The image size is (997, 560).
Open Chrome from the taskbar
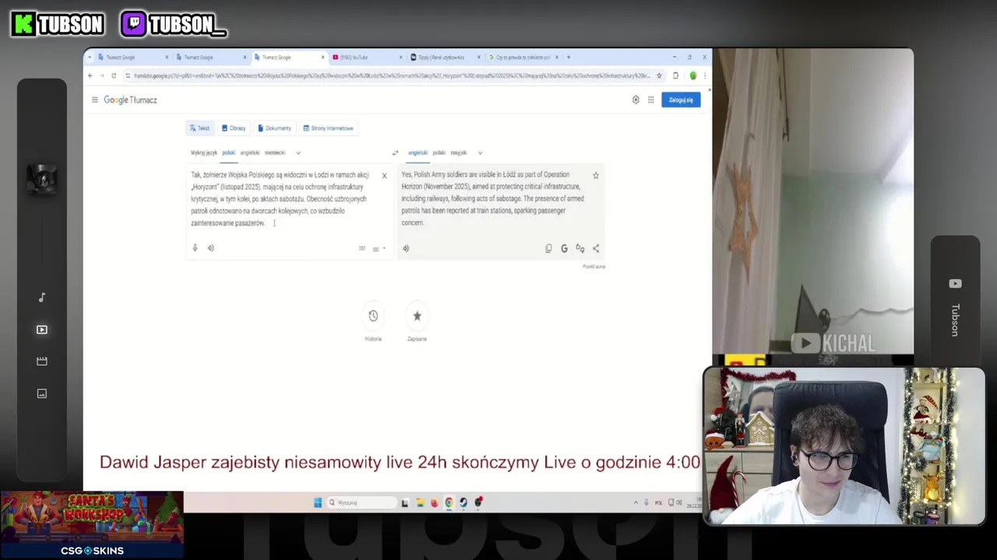click(449, 502)
